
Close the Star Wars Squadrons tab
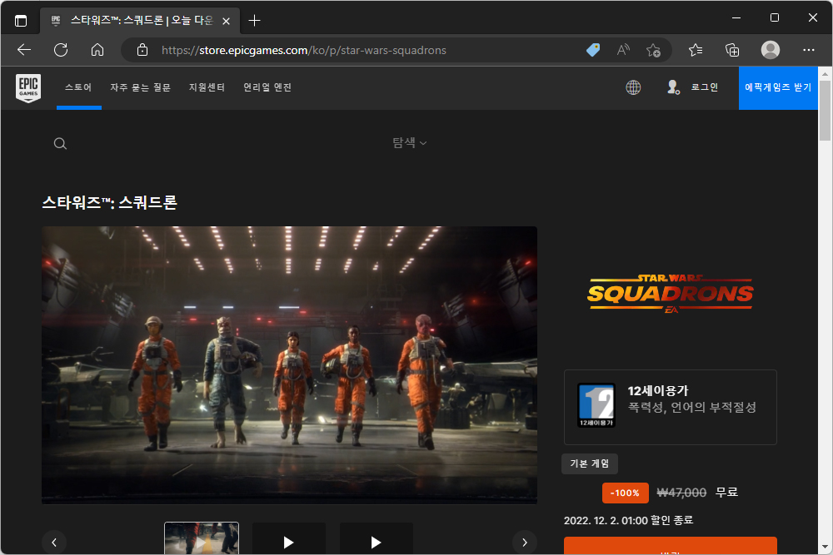click(x=226, y=22)
